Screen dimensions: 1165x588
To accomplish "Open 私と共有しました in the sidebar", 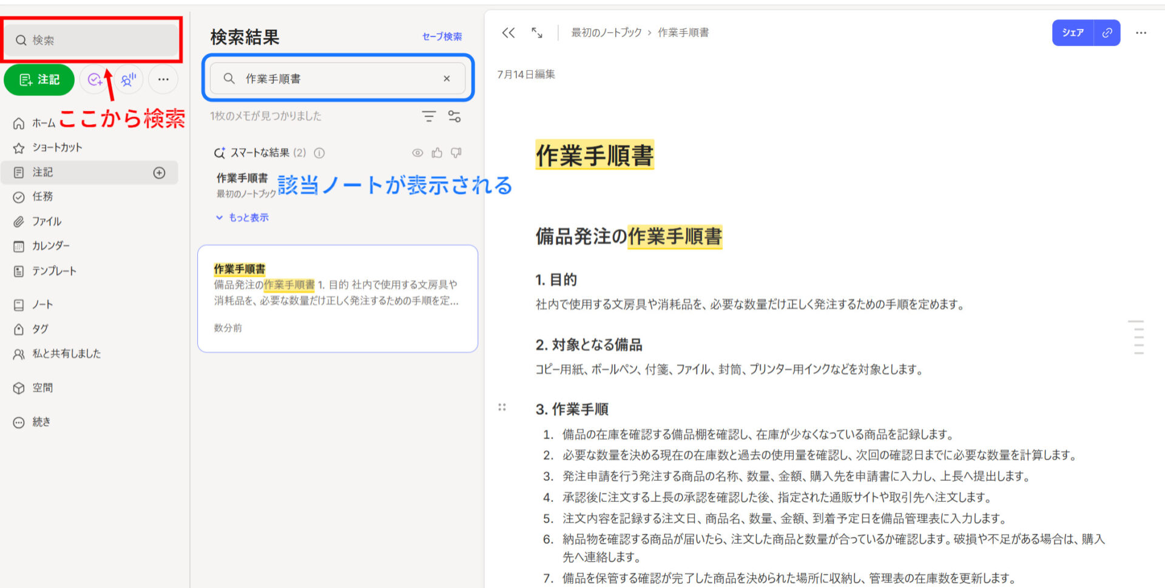I will coord(57,353).
